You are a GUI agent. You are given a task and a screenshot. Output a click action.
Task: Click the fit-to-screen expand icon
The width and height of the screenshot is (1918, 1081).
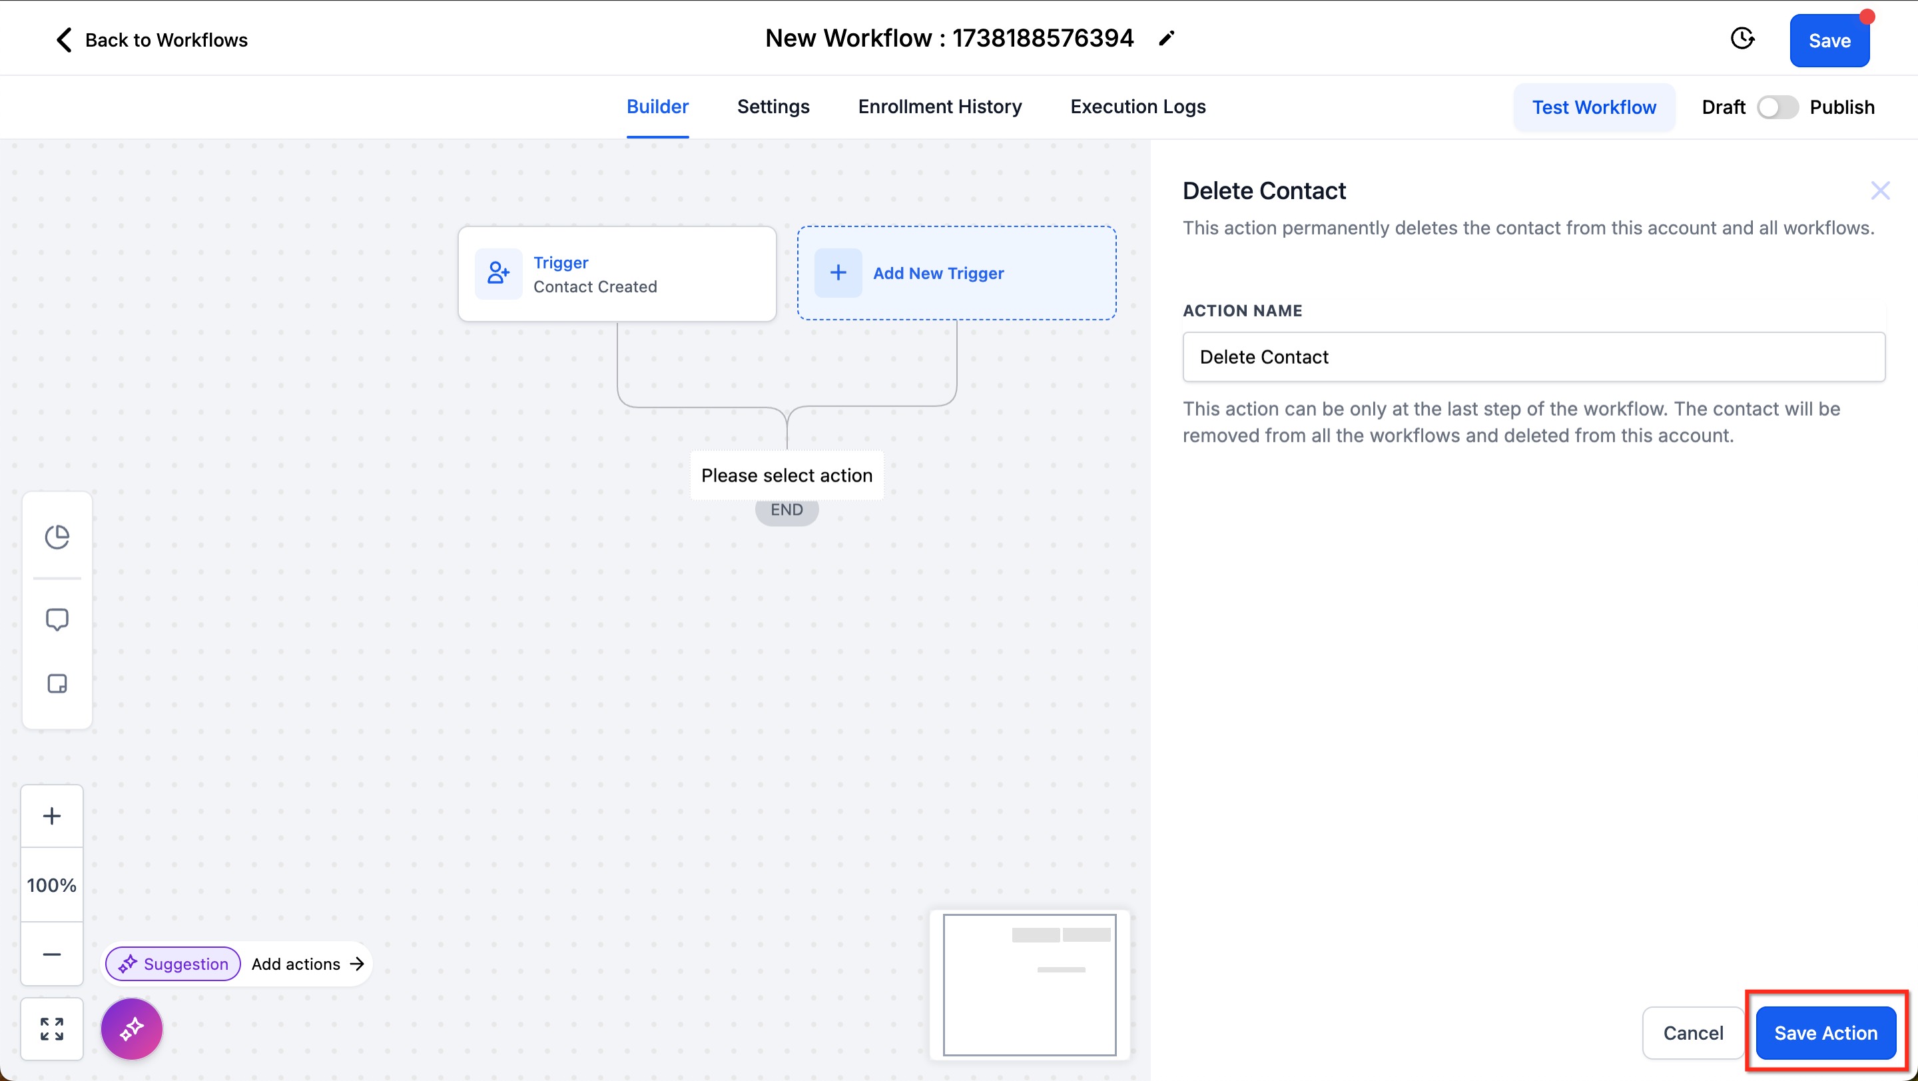click(51, 1029)
